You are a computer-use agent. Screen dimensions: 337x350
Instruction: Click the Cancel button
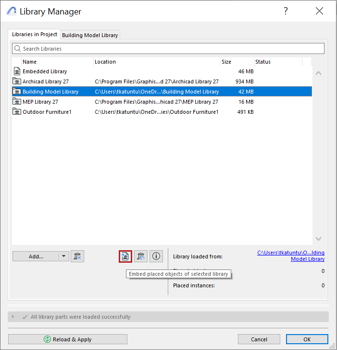259,339
